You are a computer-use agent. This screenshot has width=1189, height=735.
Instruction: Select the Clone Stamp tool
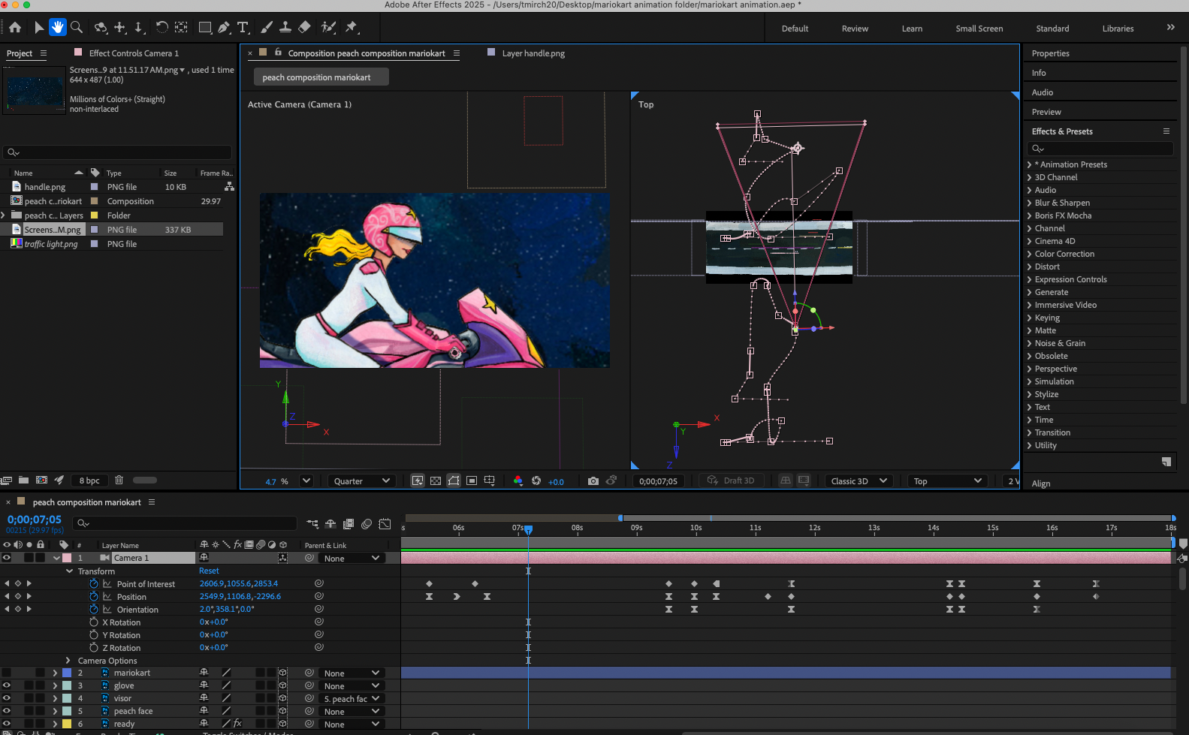coord(285,28)
